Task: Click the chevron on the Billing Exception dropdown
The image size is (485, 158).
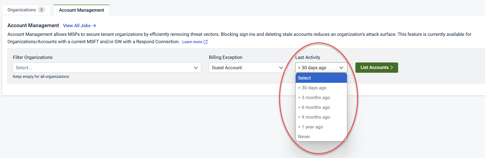Action: [x=281, y=68]
